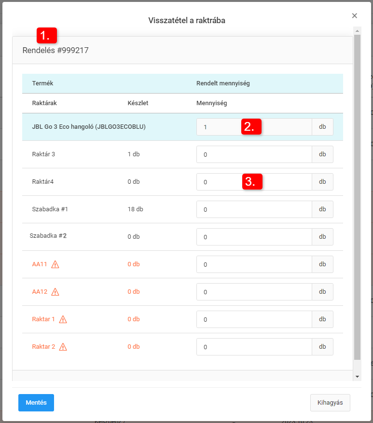
Task: Select the AA11 quantity input
Action: coord(254,265)
